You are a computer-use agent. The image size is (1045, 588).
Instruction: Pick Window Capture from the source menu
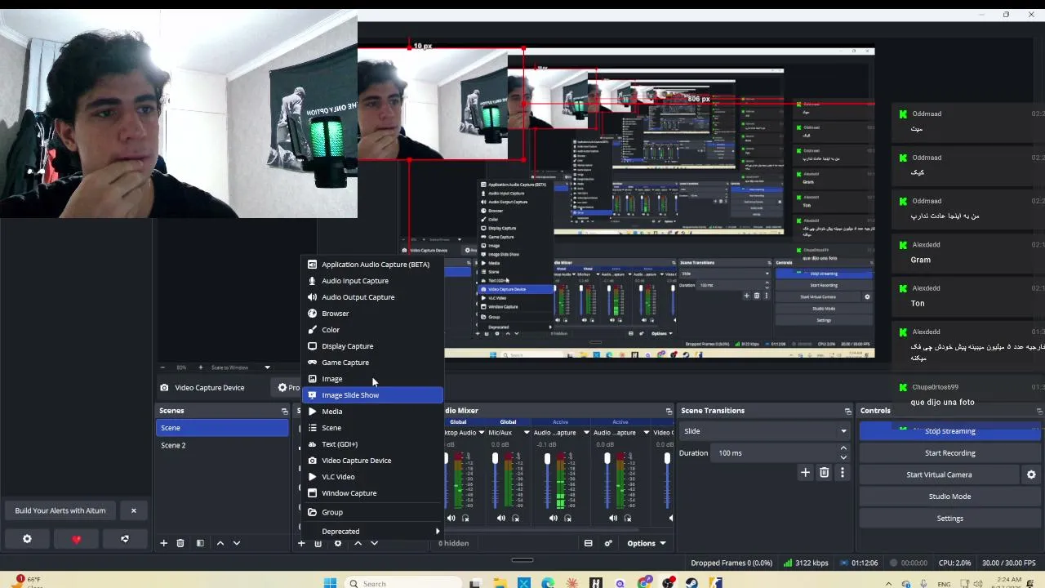372,493
